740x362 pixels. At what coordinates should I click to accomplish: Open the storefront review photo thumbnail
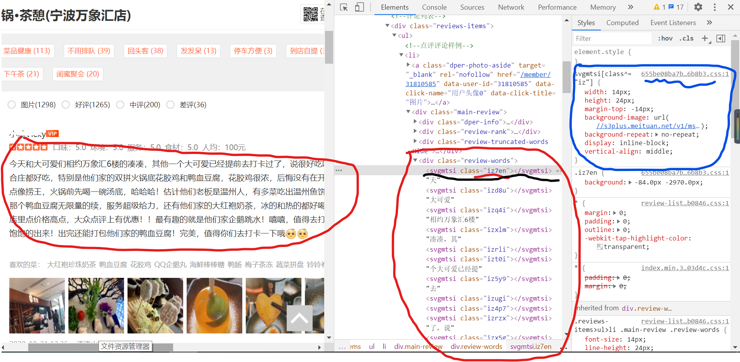[x=37, y=306]
